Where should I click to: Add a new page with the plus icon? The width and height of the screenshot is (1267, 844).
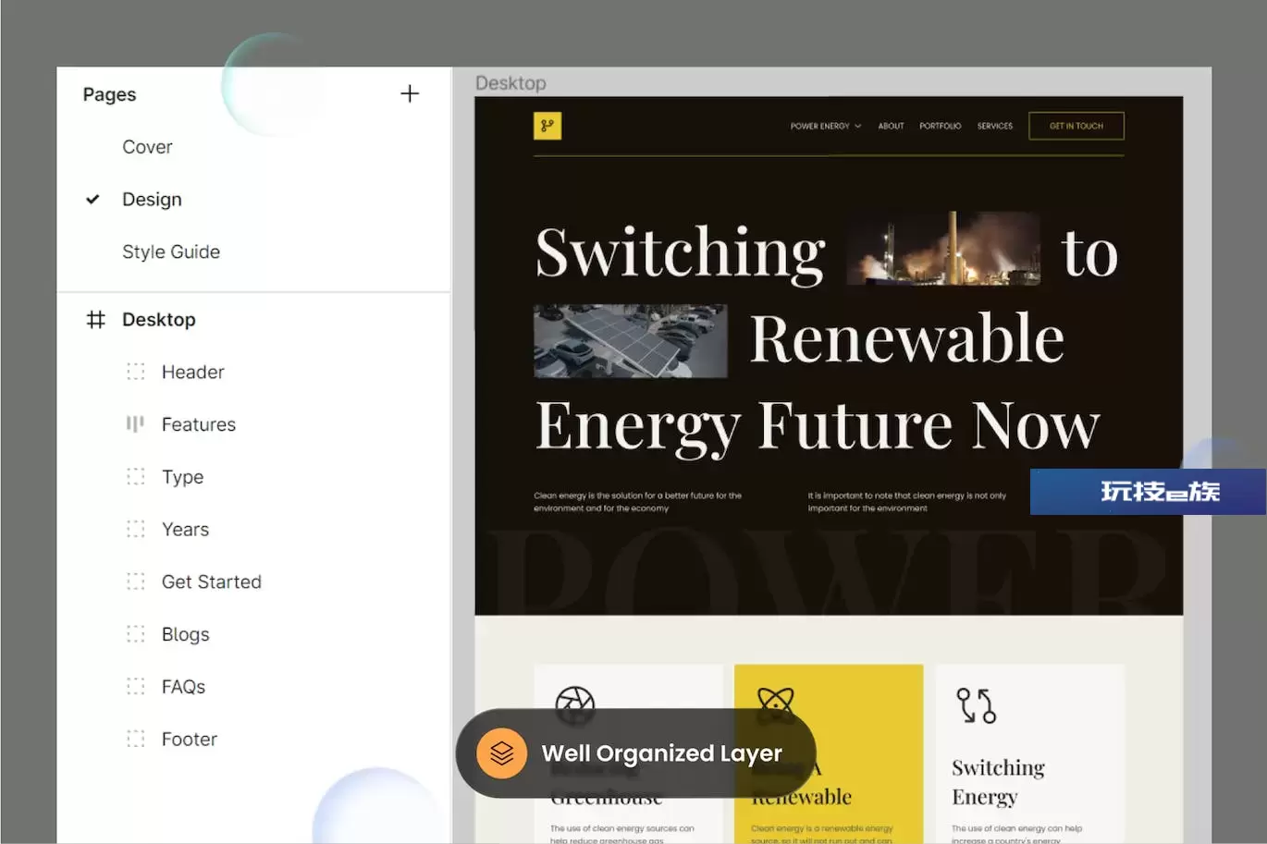pos(410,93)
